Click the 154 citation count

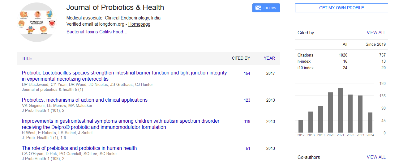click(247, 74)
